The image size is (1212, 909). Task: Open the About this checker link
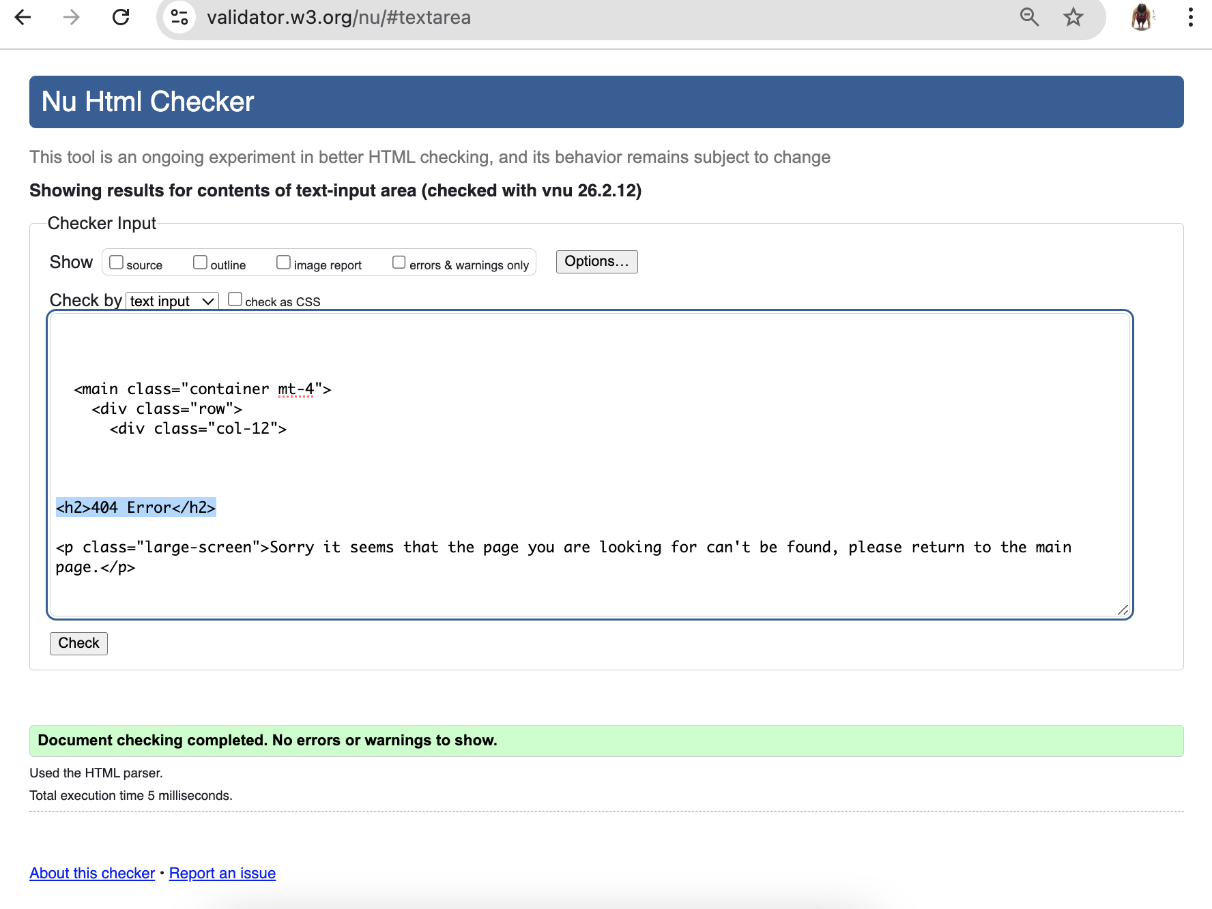tap(91, 873)
